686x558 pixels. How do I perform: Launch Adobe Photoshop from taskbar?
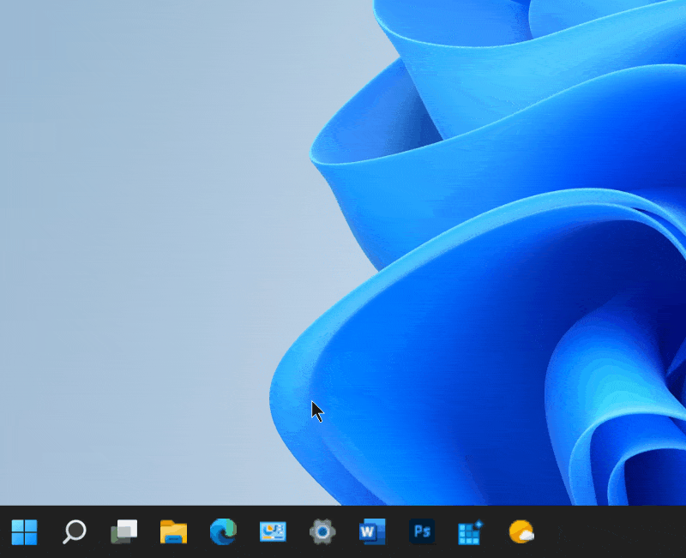422,531
